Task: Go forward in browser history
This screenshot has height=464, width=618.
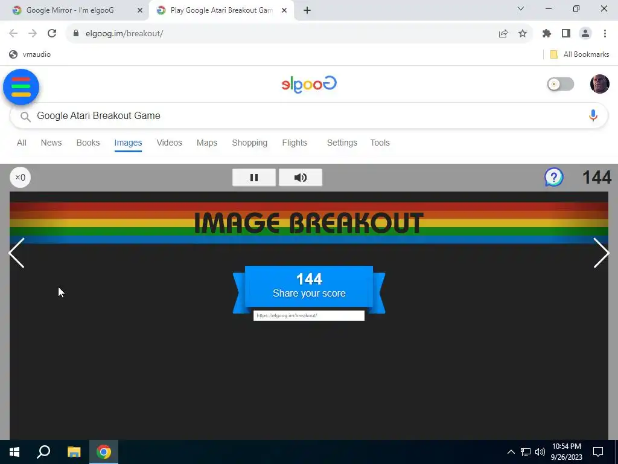Action: [x=33, y=34]
